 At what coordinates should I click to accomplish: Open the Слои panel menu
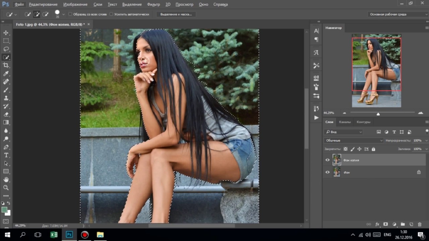point(426,122)
